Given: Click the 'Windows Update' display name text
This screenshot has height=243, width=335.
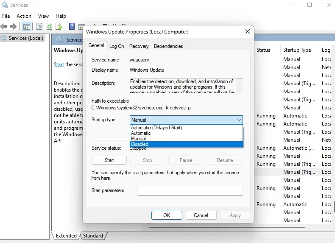Looking at the screenshot, I should tap(147, 70).
